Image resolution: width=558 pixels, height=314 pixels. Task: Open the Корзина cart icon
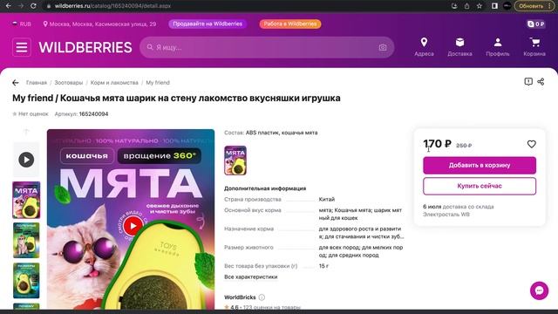[534, 47]
